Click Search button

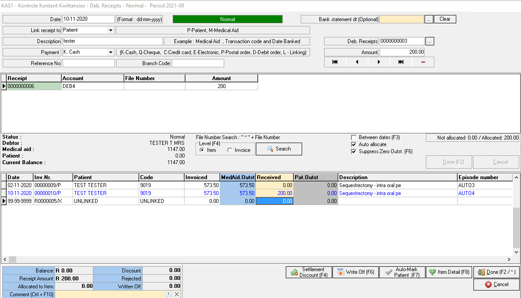279,149
